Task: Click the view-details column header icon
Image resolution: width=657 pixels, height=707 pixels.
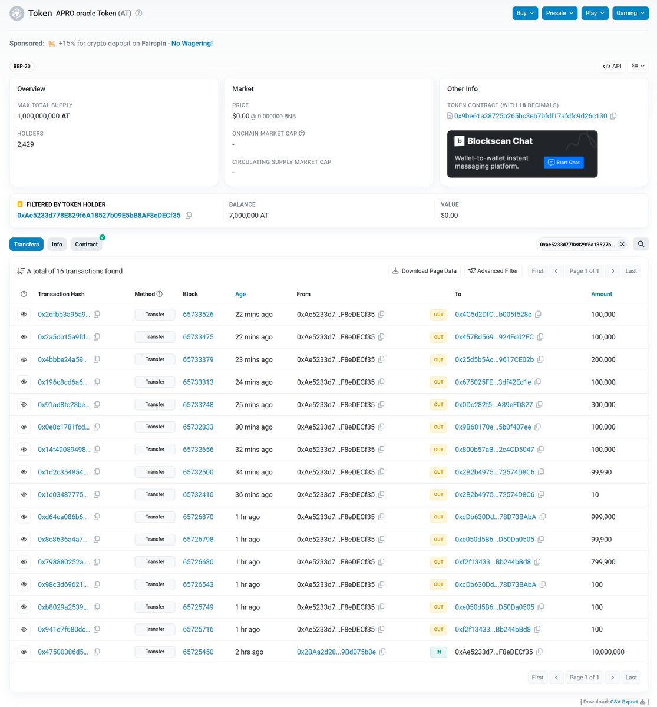Action: 24,294
